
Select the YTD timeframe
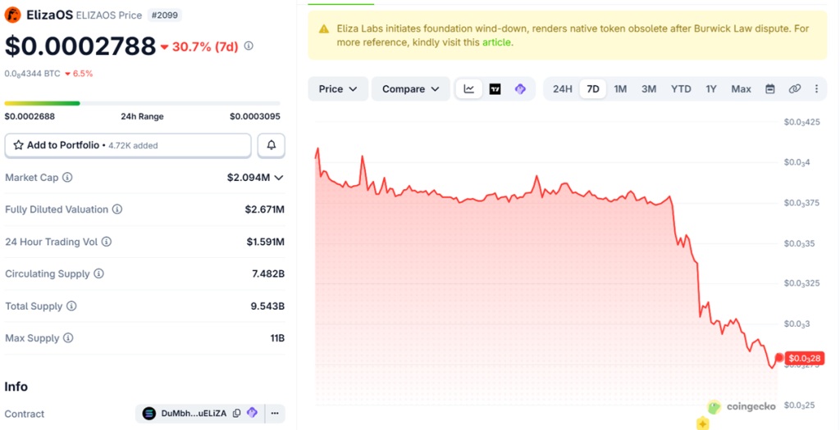[x=681, y=88]
